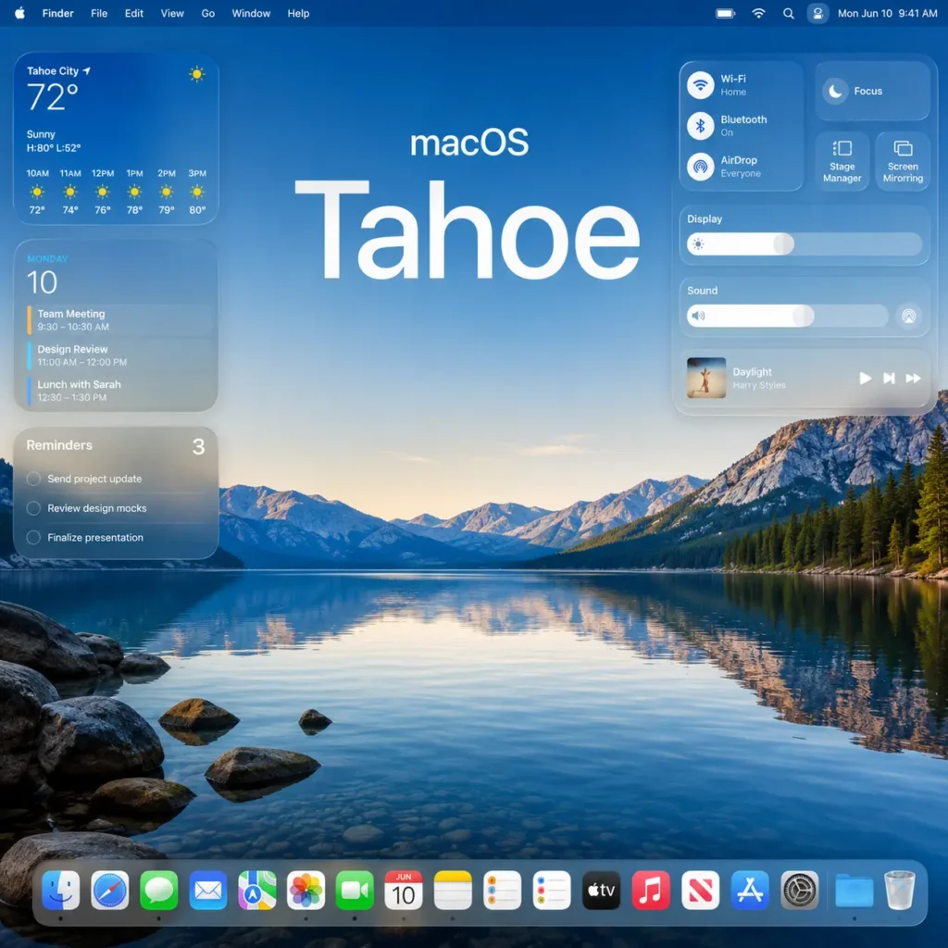
Task: Mark Review design mocks as complete
Action: pos(34,508)
